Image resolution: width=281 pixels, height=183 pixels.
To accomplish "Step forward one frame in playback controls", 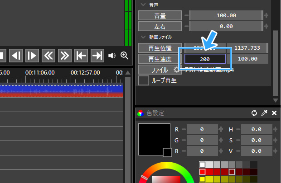I will click(32, 56).
